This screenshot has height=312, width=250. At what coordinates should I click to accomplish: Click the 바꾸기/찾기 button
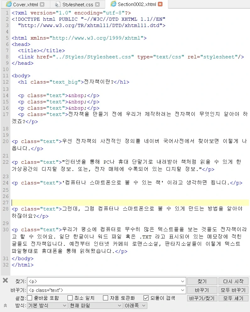(x=202, y=298)
